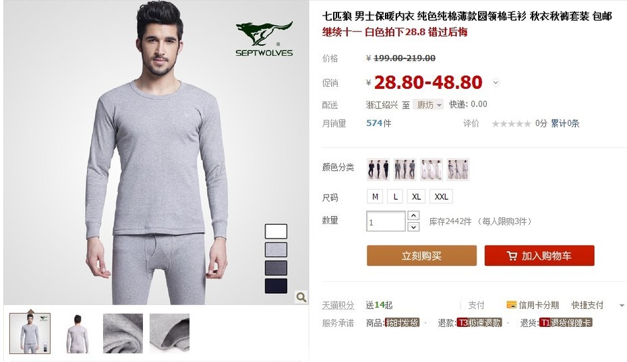Select size M option
The height and width of the screenshot is (362, 627).
(375, 196)
